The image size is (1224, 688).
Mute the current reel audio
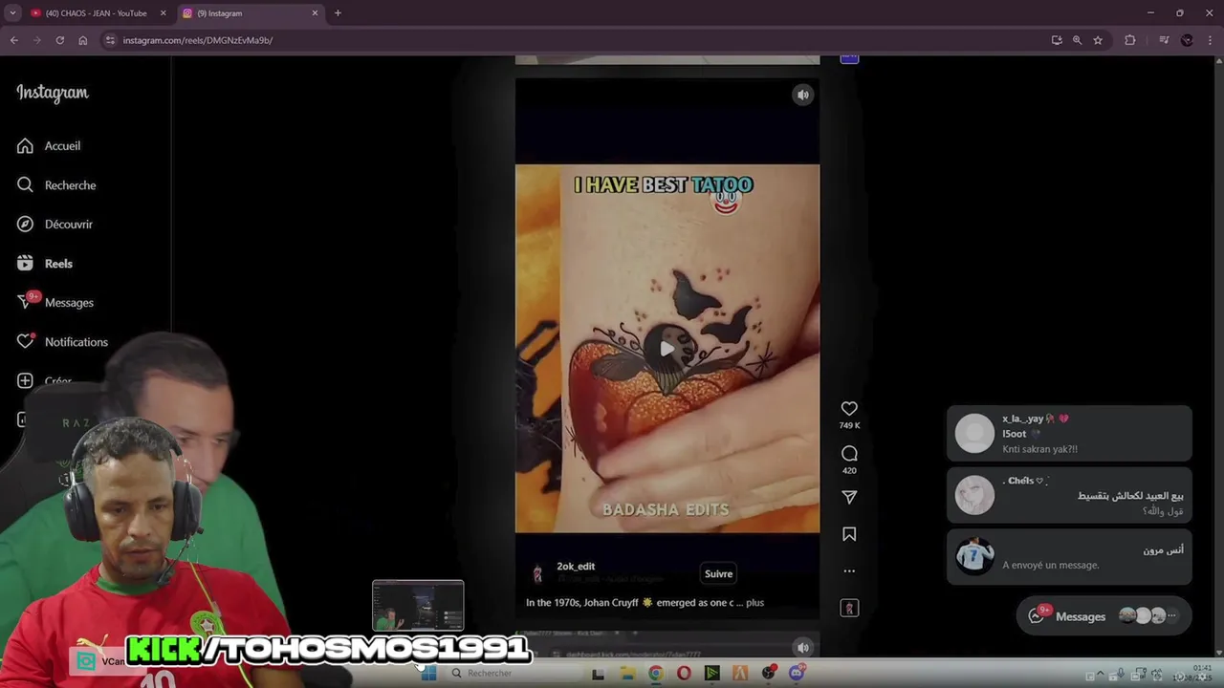point(803,95)
